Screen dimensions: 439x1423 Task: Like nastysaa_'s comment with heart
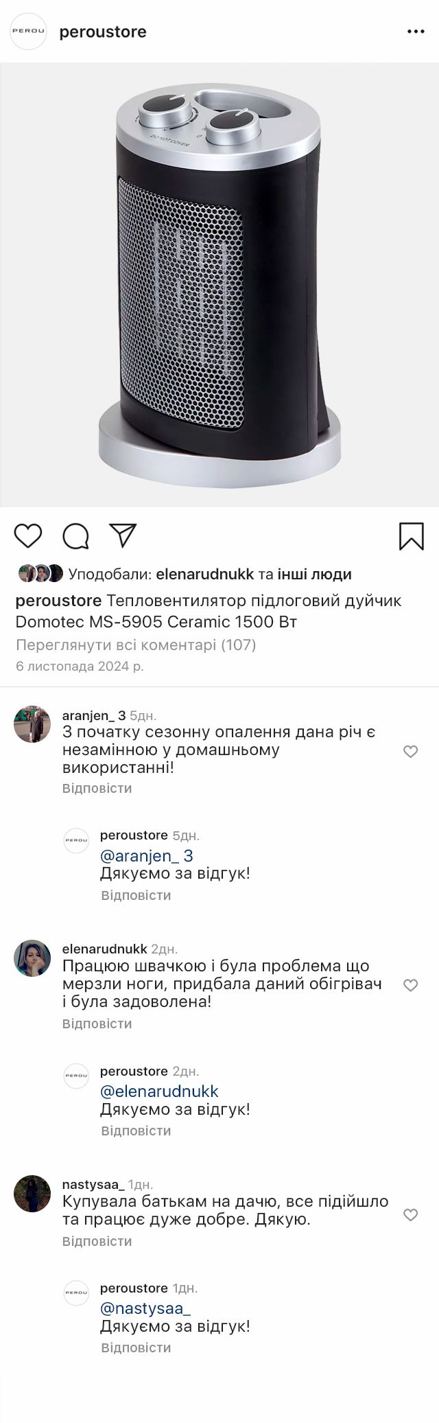pos(410,1215)
